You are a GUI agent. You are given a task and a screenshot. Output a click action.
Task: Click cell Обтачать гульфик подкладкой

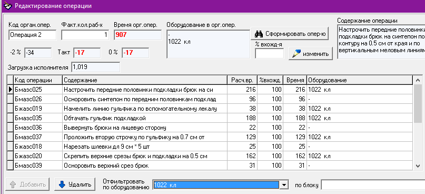click(144, 118)
